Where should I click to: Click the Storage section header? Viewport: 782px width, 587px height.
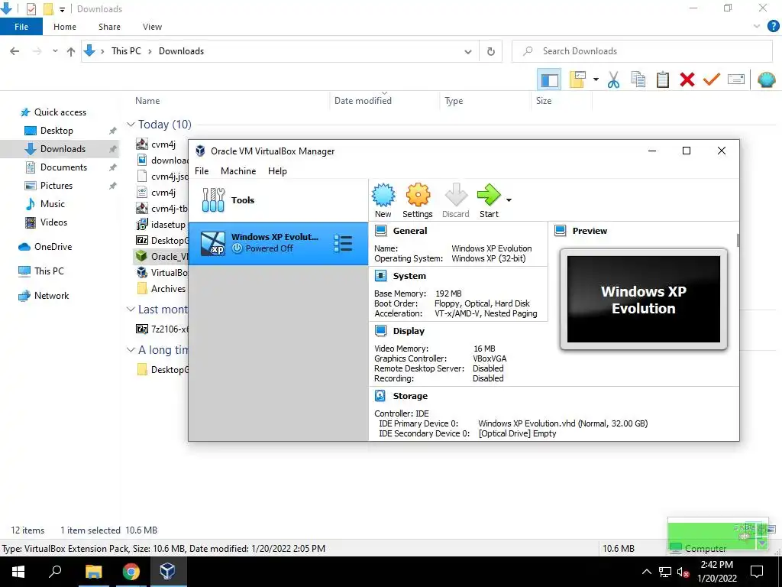point(410,396)
